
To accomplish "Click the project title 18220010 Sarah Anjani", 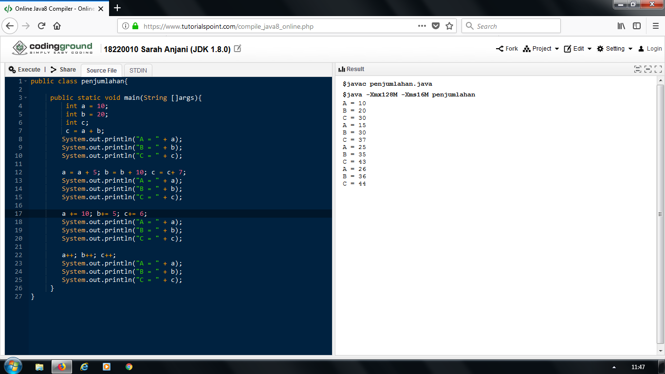I will 167,49.
